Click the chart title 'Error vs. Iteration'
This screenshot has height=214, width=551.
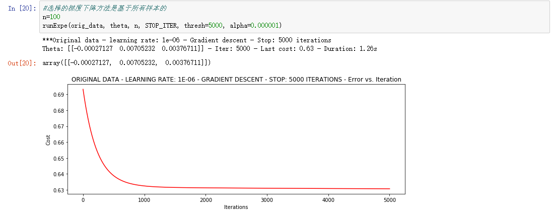click(236, 80)
